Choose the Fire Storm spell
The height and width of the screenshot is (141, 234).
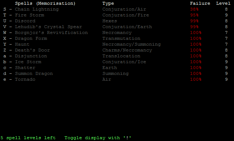coord(116,15)
